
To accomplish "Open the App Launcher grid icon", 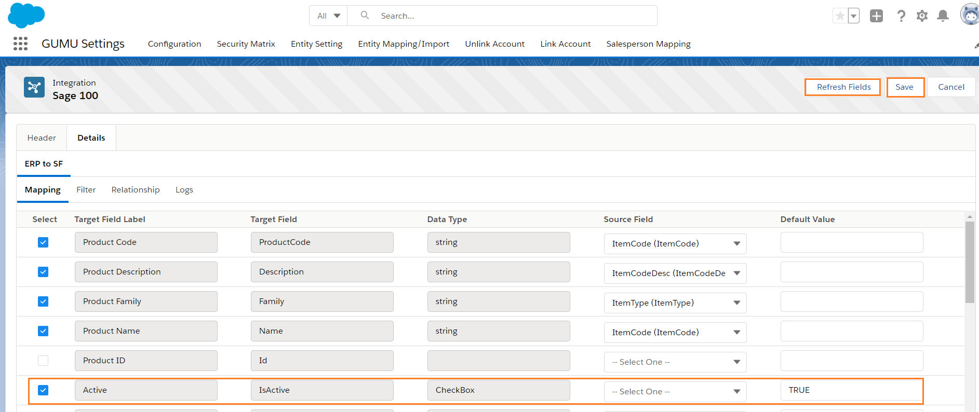I will coord(20,44).
